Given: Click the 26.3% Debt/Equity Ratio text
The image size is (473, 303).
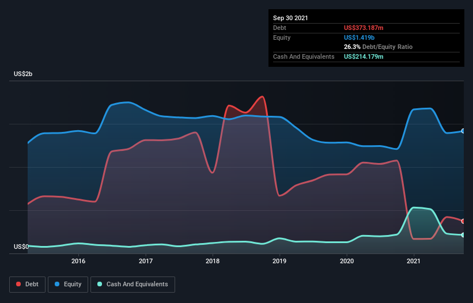Looking at the screenshot, I should tap(378, 47).
